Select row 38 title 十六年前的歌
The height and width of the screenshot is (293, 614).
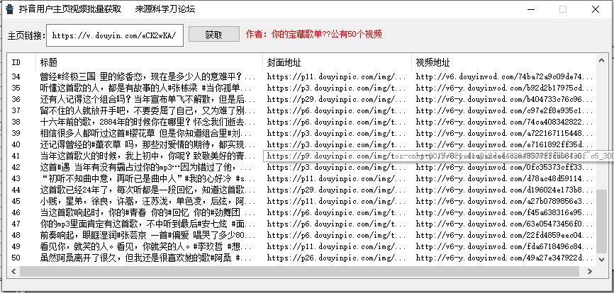point(147,122)
